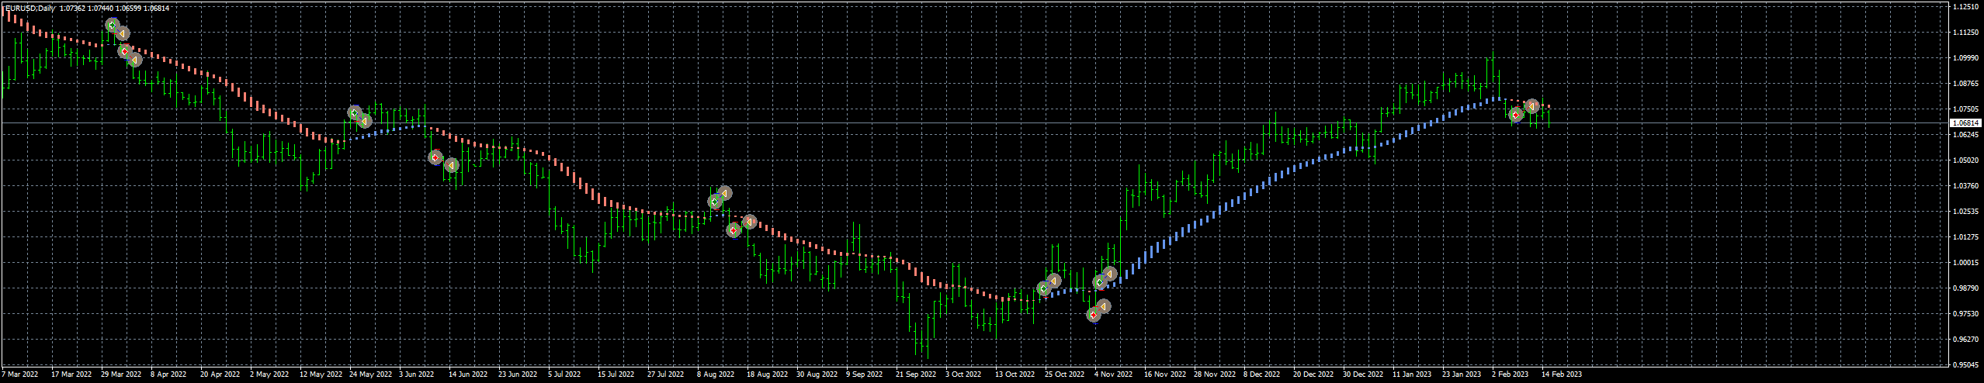The height and width of the screenshot is (383, 1984).
Task: Click the 15 Jul 2022 date label
Action: click(x=616, y=374)
